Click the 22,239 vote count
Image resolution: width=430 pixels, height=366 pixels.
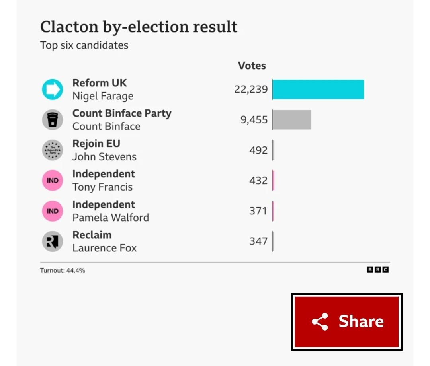pyautogui.click(x=251, y=89)
